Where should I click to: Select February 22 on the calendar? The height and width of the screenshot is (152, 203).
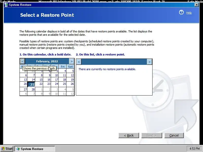click(39, 84)
